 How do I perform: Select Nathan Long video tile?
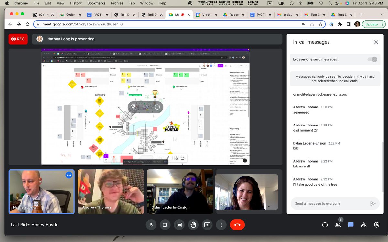(x=42, y=192)
